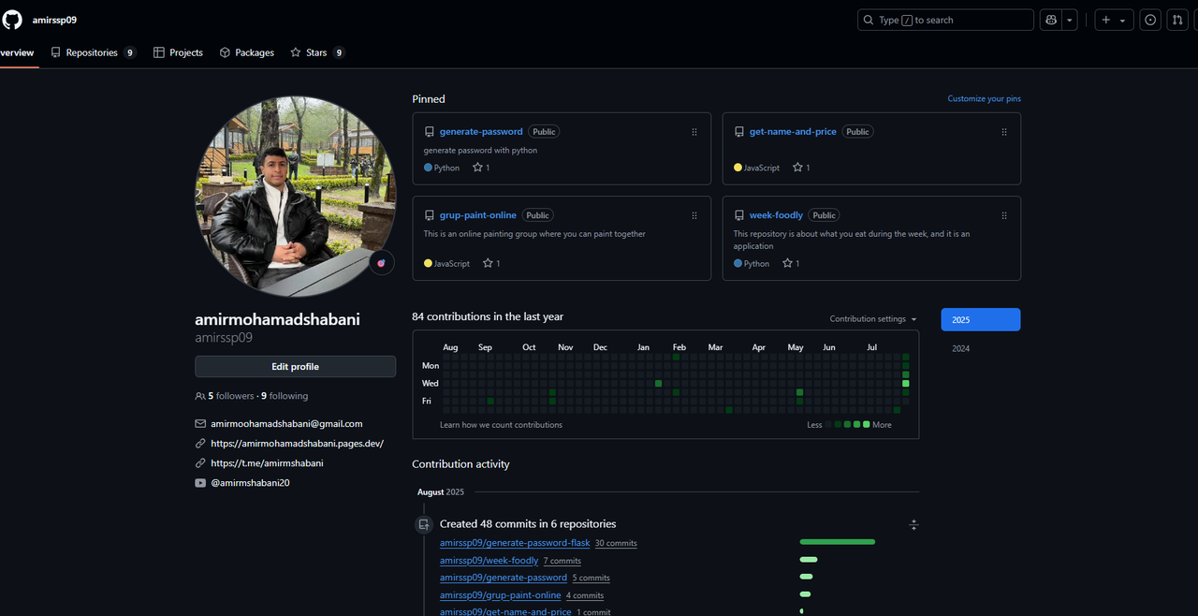
Task: Click brightest green legend square beside More
Action: pyautogui.click(x=867, y=425)
